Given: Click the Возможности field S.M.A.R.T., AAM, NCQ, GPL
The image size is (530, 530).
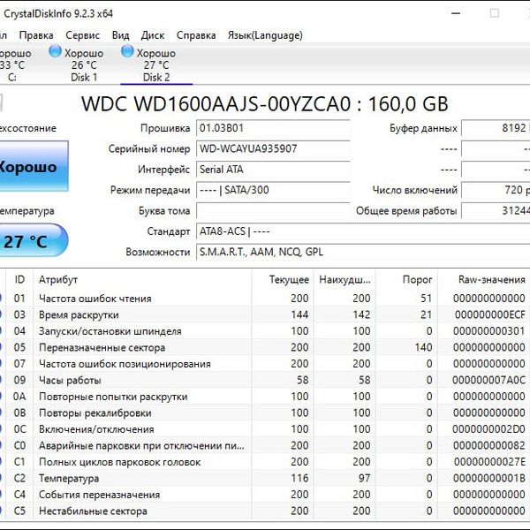Looking at the screenshot, I should 363,252.
